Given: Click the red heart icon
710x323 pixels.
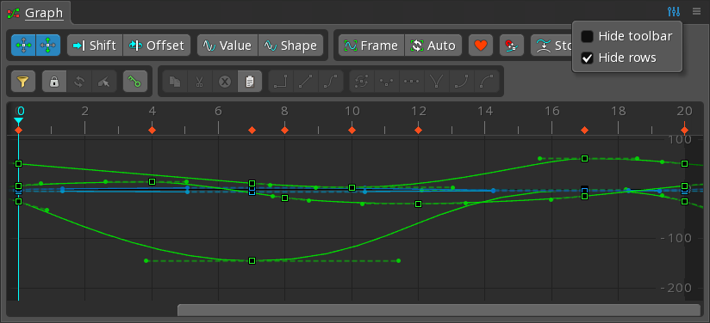Looking at the screenshot, I should click(x=481, y=46).
